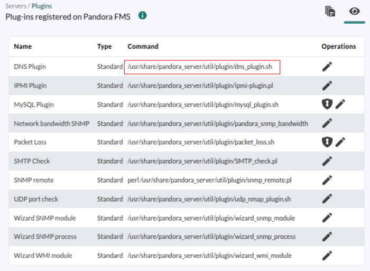The height and width of the screenshot is (271, 370).
Task: Open the Network bandwidth SNMP name
Action: (52, 123)
